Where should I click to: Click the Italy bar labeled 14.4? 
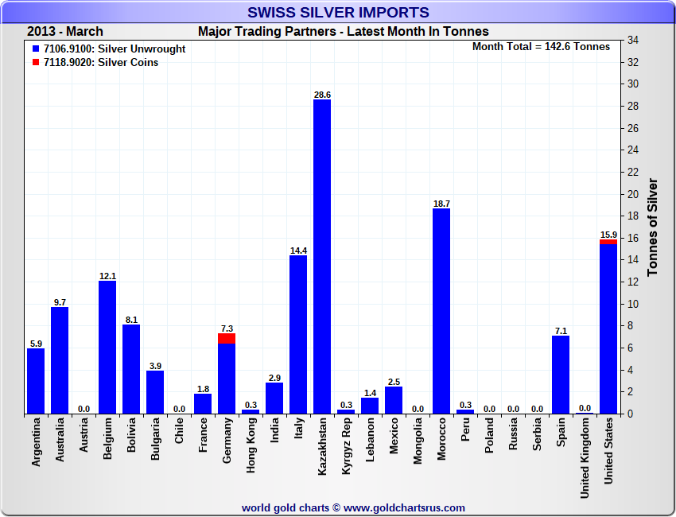(x=298, y=334)
